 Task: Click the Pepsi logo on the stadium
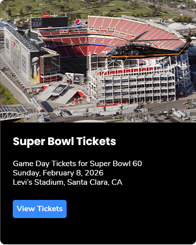point(78,23)
